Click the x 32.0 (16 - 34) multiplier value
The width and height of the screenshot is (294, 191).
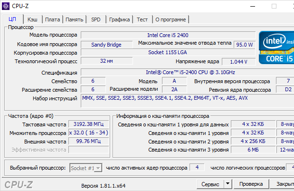pyautogui.click(x=88, y=133)
